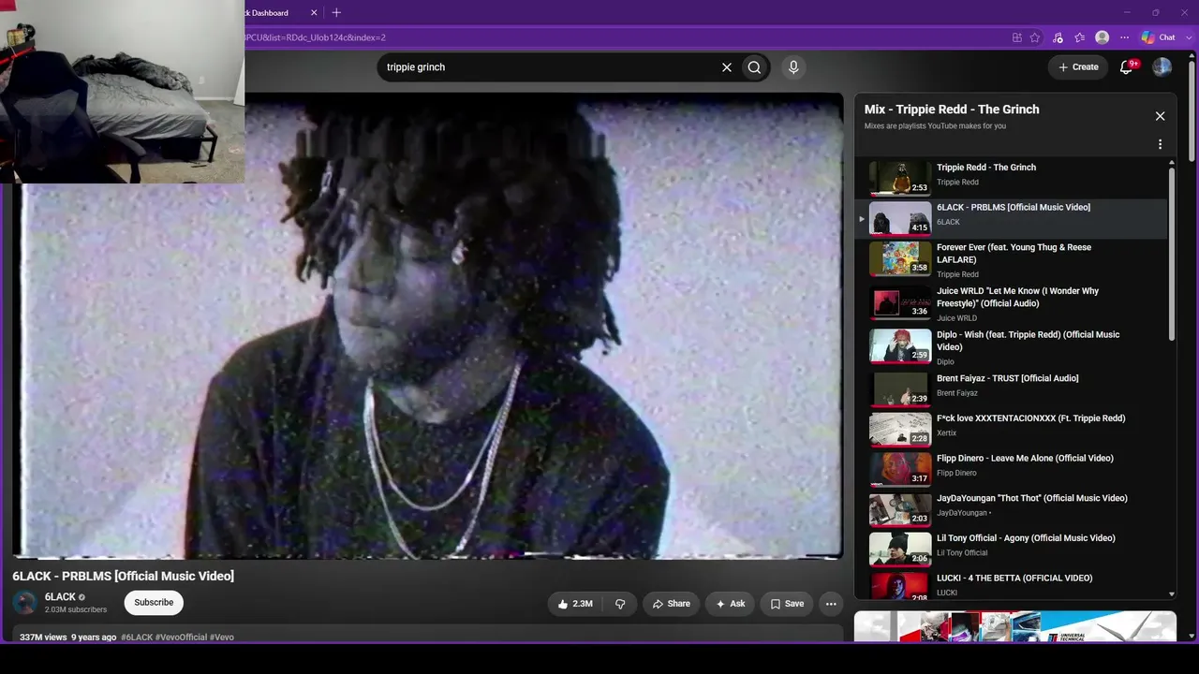This screenshot has height=674, width=1199.
Task: Play JayDaYoungan Thot Thot thumbnail
Action: tap(900, 510)
